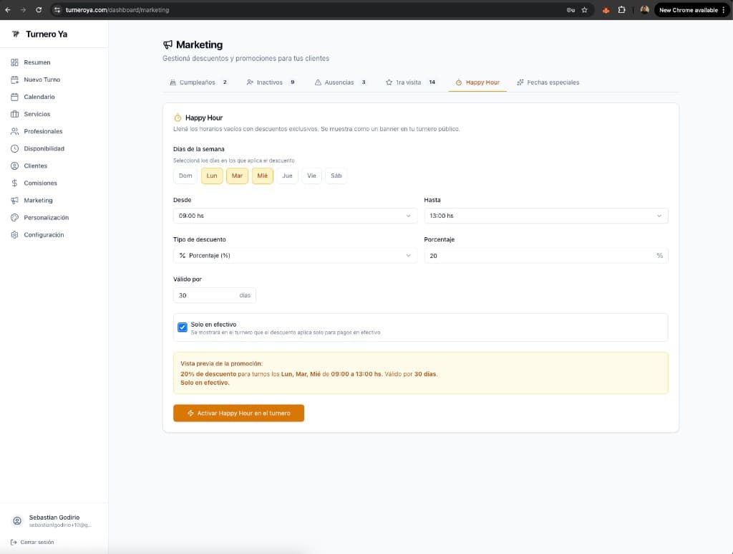733x554 pixels.
Task: Bookmark the page with the star icon
Action: (x=584, y=10)
